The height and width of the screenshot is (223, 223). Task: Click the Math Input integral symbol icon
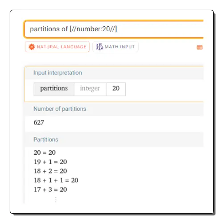click(x=99, y=47)
